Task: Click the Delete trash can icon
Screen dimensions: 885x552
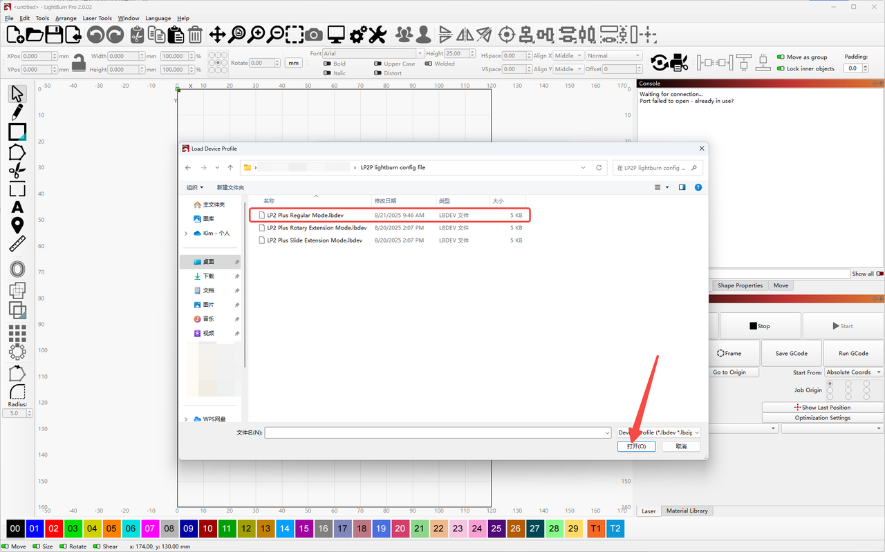Action: pos(196,34)
